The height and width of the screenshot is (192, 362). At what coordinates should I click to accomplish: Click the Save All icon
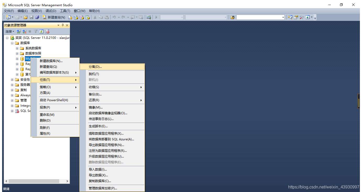tap(37, 17)
